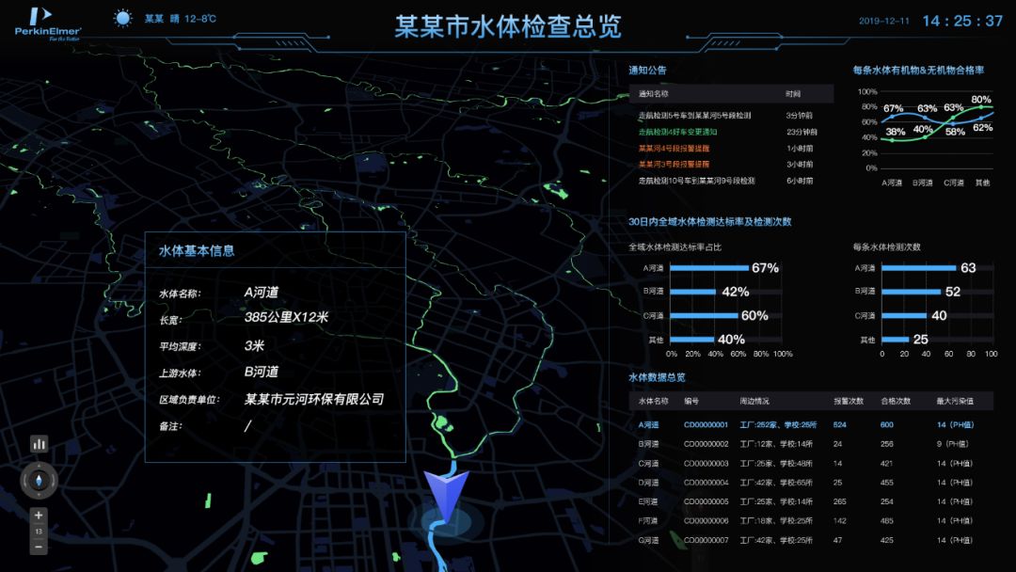Expand the compass left rotation arrow
Viewport: 1016px width, 572px height.
click(24, 480)
